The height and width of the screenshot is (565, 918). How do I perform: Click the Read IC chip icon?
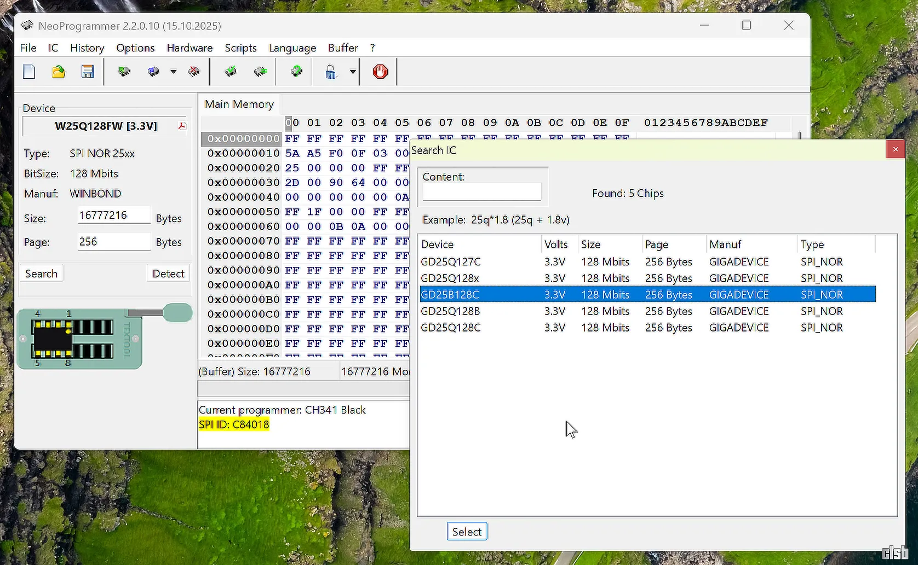(124, 72)
